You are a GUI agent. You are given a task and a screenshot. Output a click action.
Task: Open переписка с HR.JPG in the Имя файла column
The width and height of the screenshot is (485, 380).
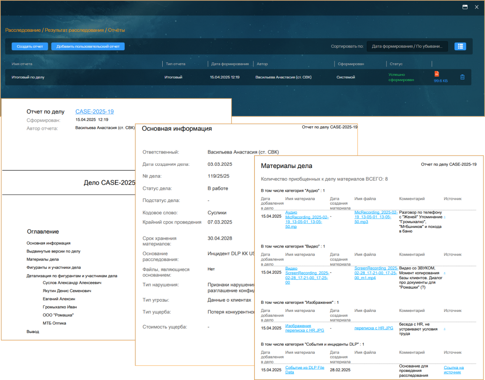(374, 328)
